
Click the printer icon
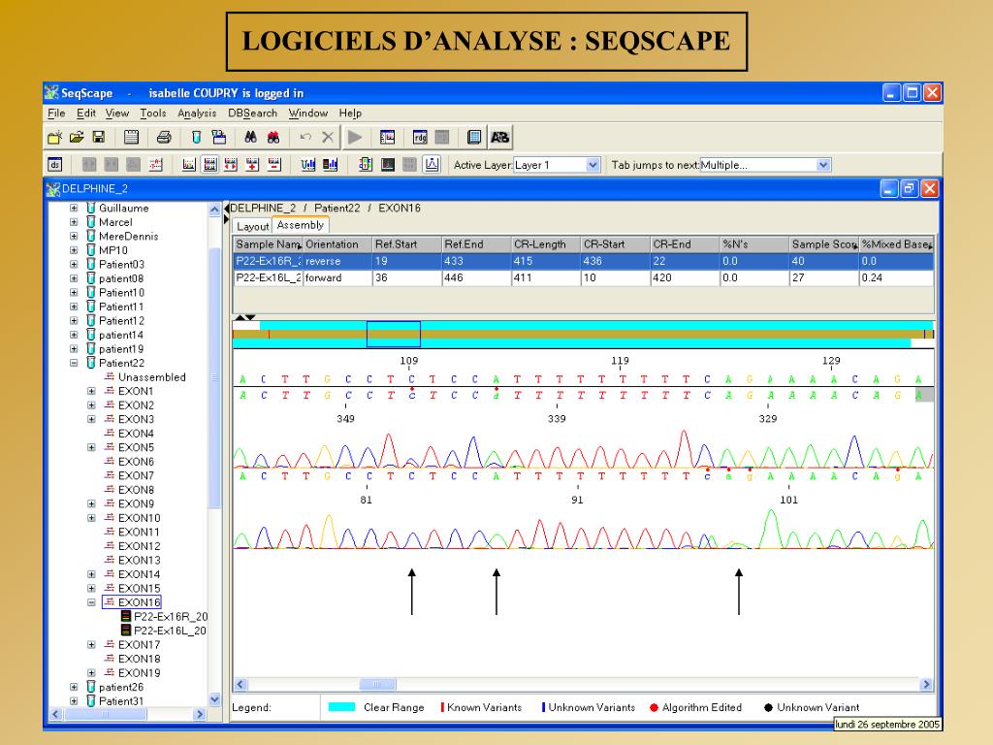[163, 137]
